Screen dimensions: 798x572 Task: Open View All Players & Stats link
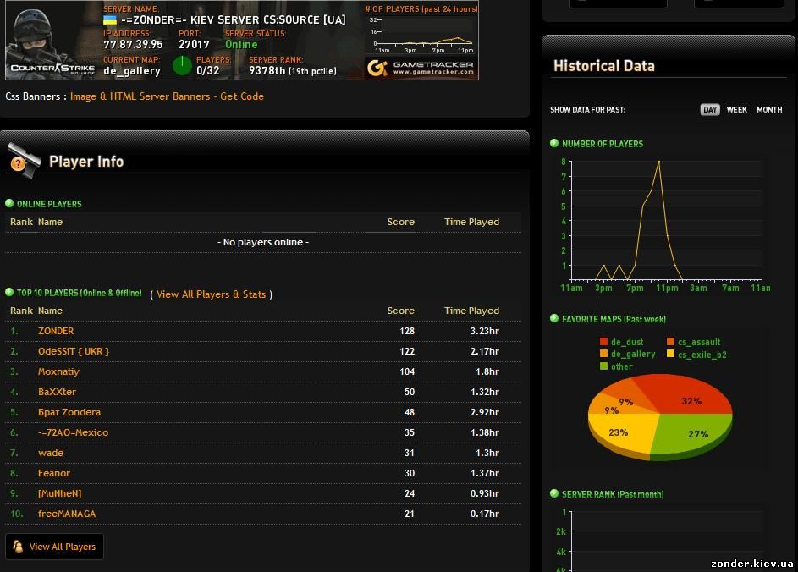tap(212, 294)
